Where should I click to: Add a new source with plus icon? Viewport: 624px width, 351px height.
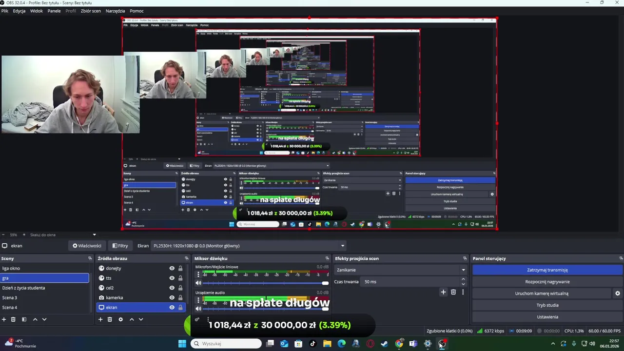pos(100,319)
